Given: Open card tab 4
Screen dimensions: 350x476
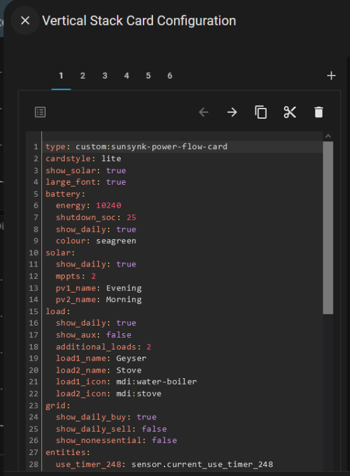Looking at the screenshot, I should [126, 76].
